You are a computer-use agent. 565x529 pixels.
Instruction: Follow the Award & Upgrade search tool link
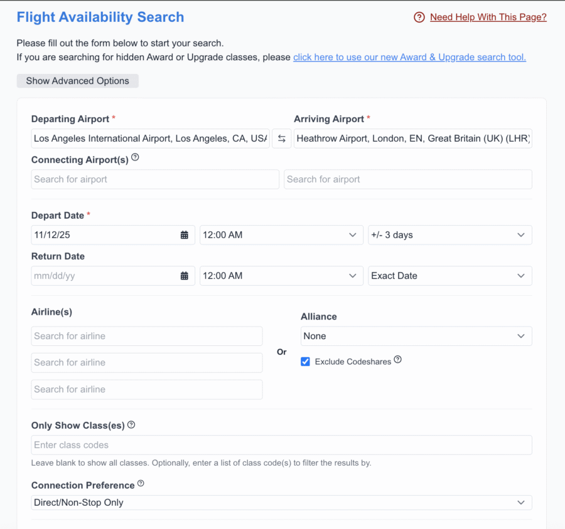tap(409, 56)
